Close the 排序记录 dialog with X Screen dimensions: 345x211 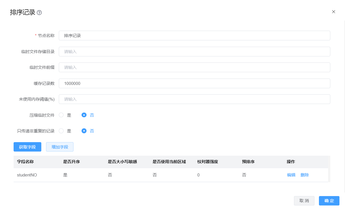(x=334, y=12)
